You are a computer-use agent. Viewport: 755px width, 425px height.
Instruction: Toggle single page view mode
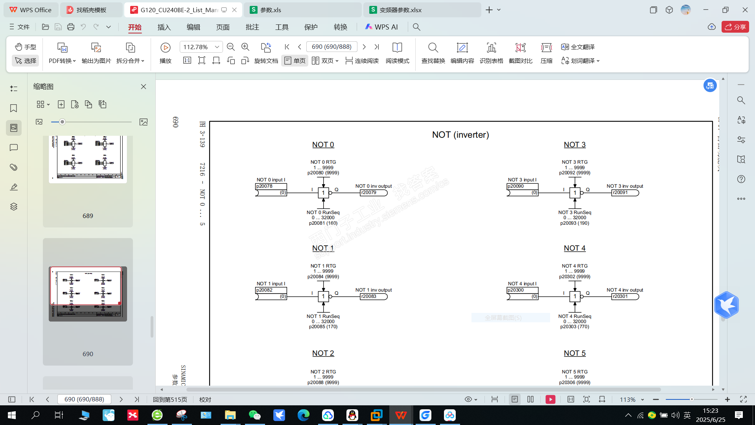tap(295, 61)
